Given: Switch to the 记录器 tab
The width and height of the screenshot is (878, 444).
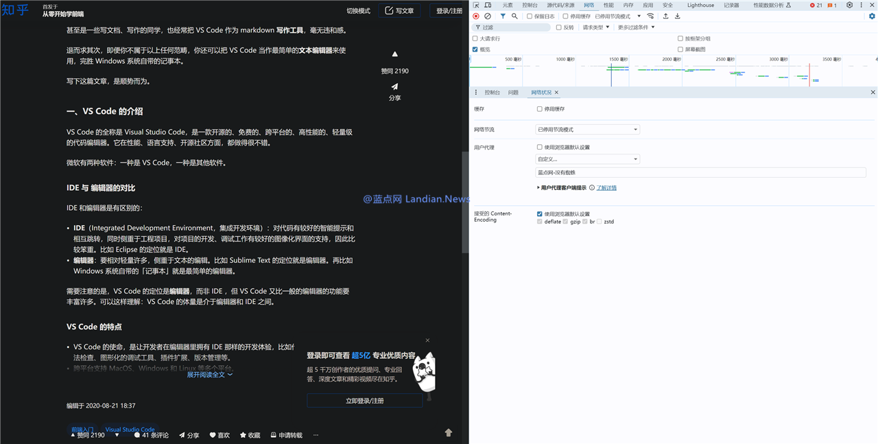Looking at the screenshot, I should [732, 5].
